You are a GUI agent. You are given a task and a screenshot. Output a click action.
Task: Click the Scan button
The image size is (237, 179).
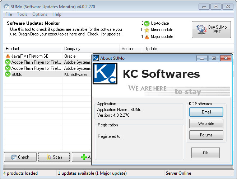[54, 157]
